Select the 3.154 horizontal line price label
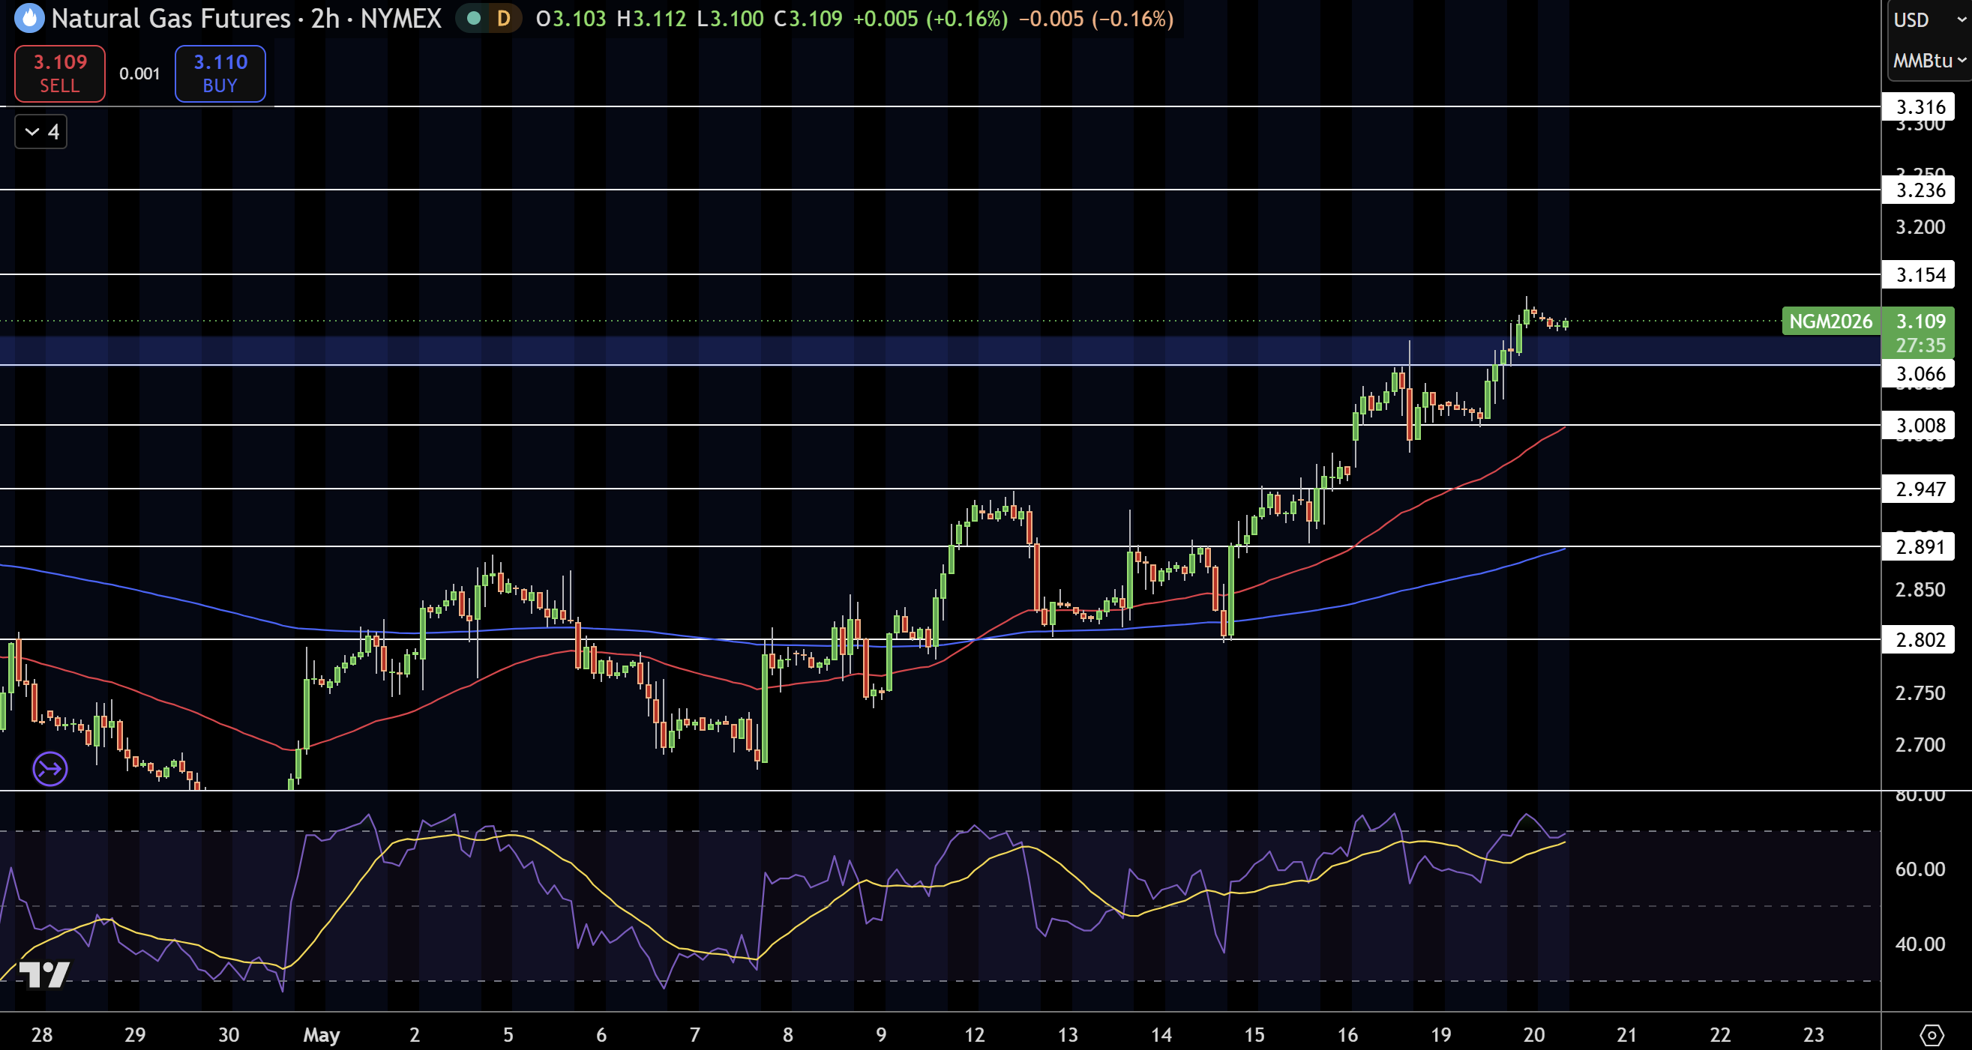The width and height of the screenshot is (1972, 1050). [x=1920, y=275]
